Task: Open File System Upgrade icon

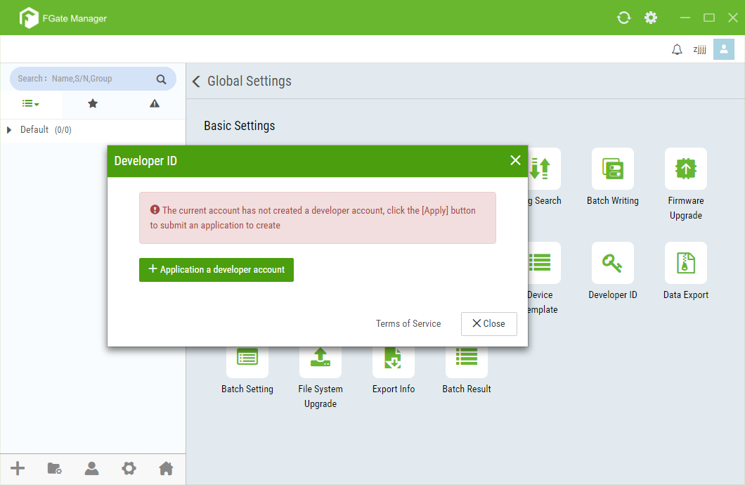Action: pyautogui.click(x=320, y=358)
